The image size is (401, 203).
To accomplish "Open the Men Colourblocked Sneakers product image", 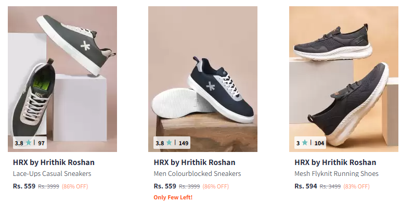I will (x=203, y=79).
